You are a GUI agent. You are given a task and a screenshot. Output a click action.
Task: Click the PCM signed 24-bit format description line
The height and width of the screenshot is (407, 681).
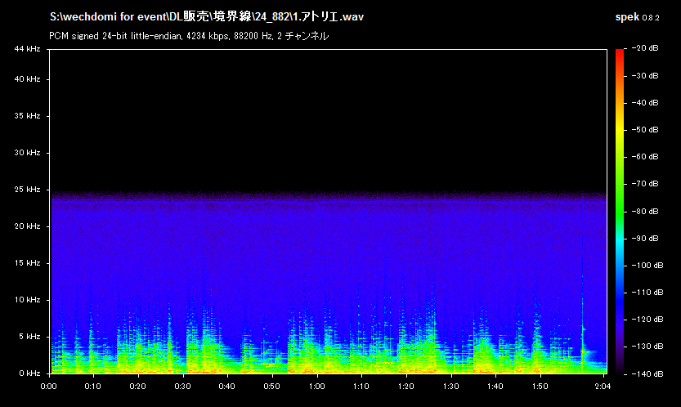(x=189, y=36)
